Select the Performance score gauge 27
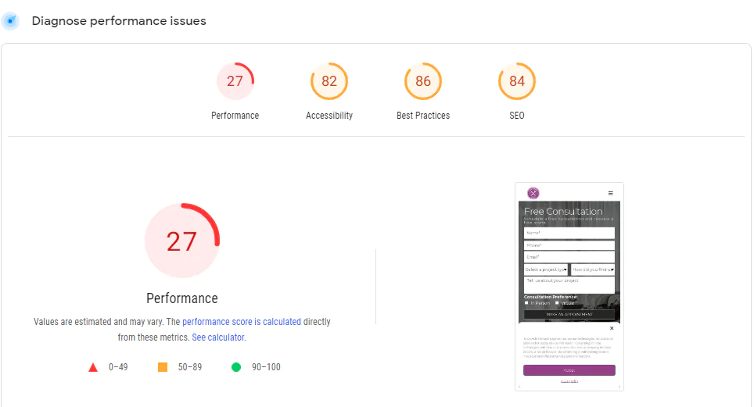Screen dimensions: 754x407 pos(235,81)
